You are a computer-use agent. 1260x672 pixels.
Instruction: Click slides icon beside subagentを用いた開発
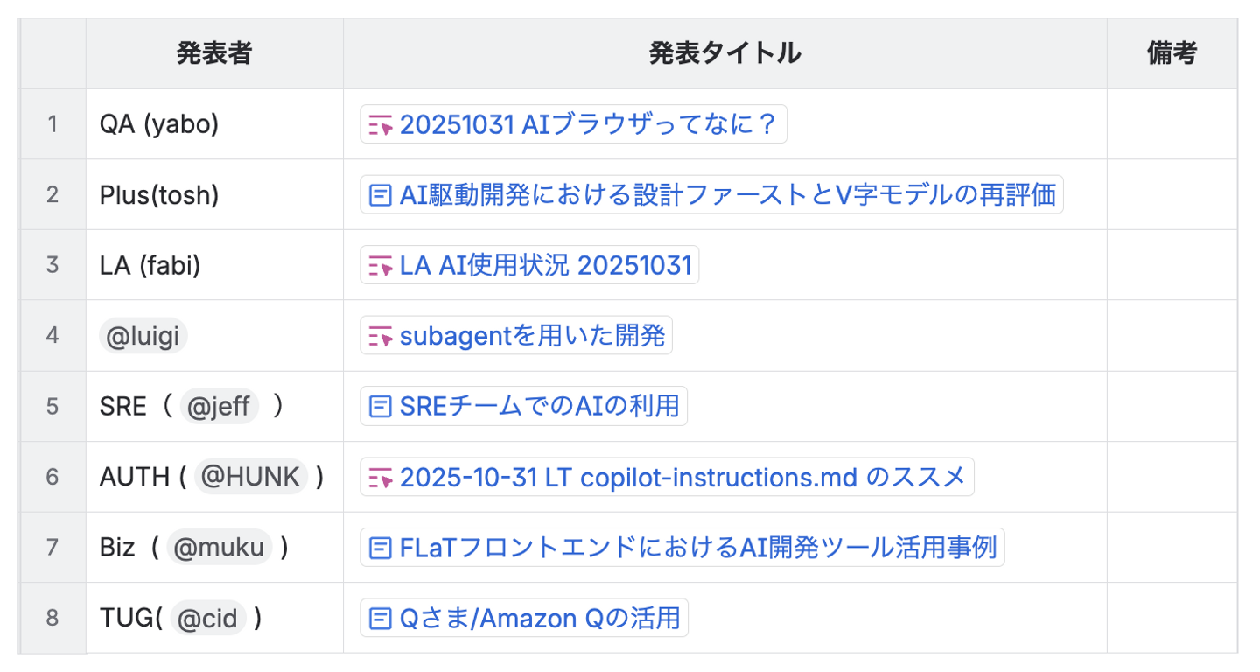[380, 336]
